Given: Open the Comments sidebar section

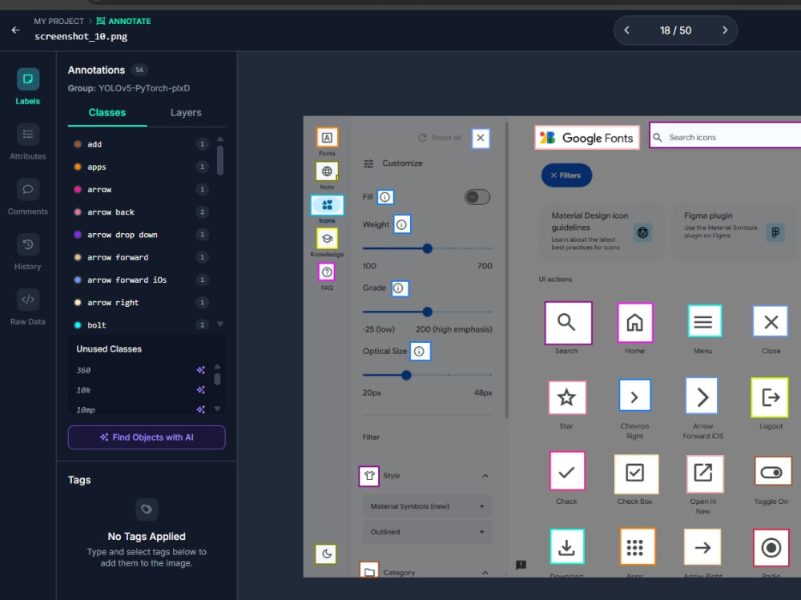Looking at the screenshot, I should coord(27,197).
